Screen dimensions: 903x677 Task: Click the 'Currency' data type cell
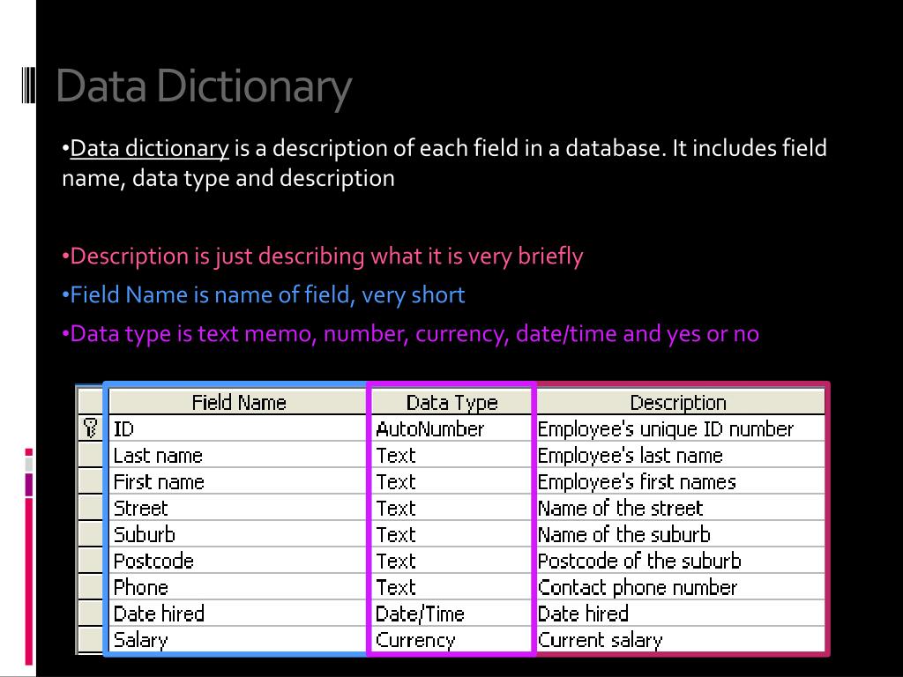(451, 640)
